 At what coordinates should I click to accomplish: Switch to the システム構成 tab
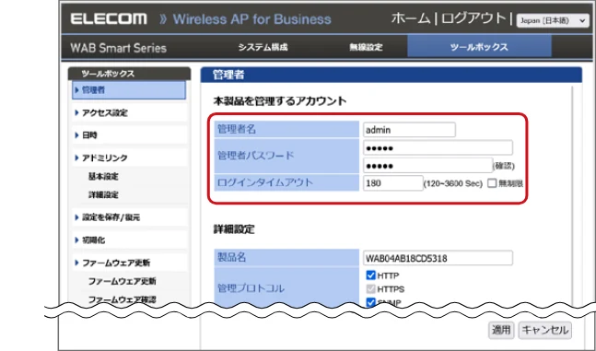263,47
